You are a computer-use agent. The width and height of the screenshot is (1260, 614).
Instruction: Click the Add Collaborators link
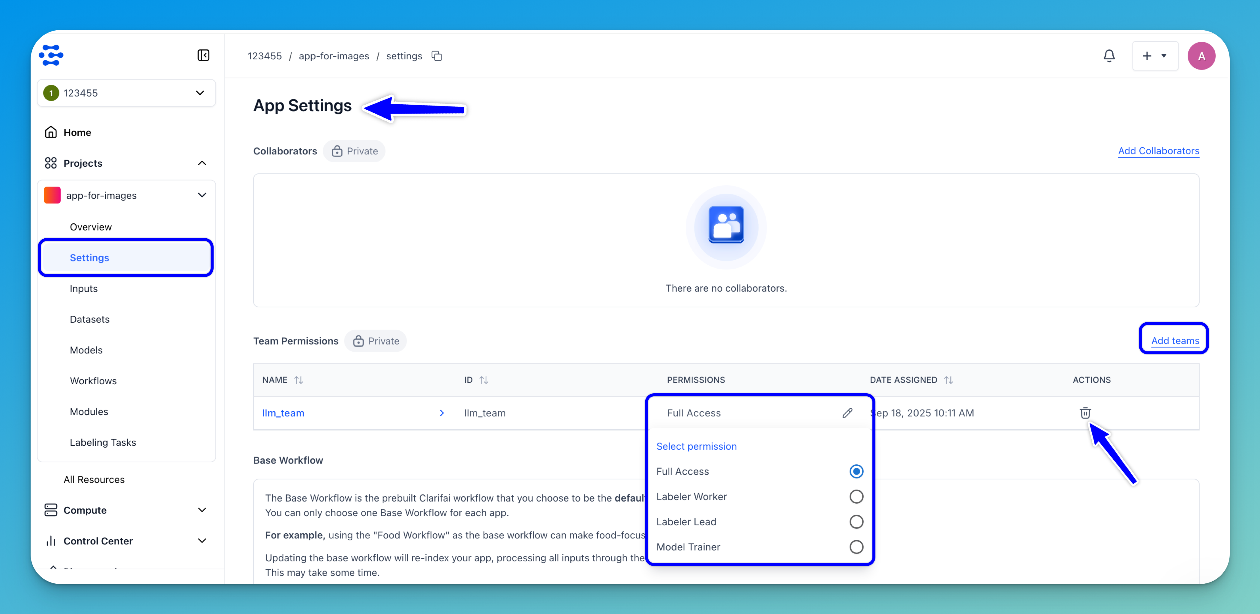(1158, 151)
